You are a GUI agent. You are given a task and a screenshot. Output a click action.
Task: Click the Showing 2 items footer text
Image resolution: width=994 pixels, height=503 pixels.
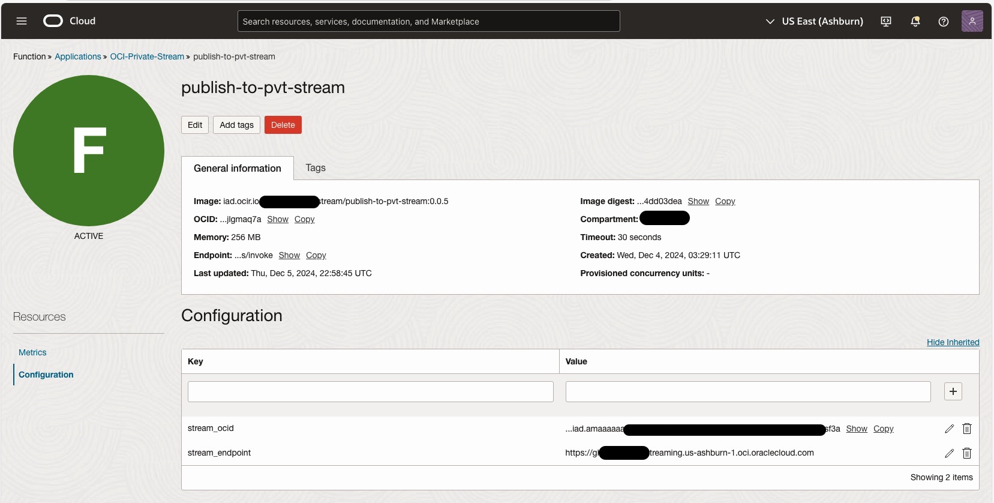pos(942,477)
